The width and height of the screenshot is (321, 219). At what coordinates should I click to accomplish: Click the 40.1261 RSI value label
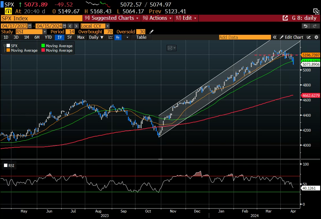(x=311, y=188)
